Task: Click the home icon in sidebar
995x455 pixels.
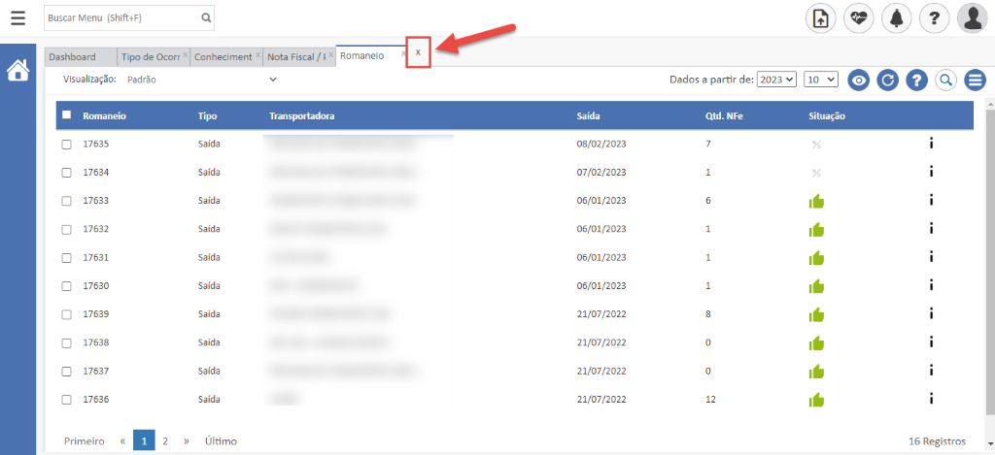Action: click(17, 71)
